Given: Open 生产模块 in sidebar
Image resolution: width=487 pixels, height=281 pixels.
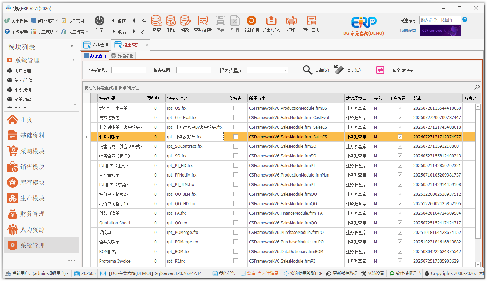Looking at the screenshot, I should (x=41, y=198).
